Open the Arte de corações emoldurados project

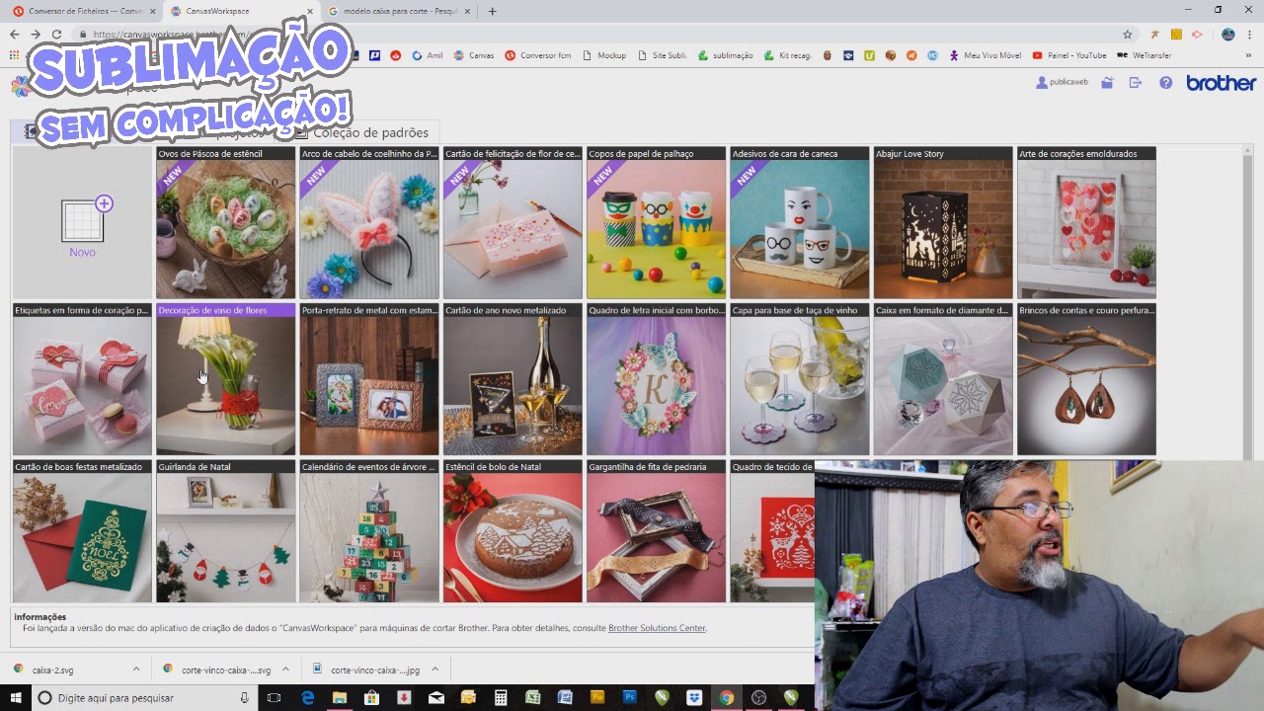(x=1086, y=222)
